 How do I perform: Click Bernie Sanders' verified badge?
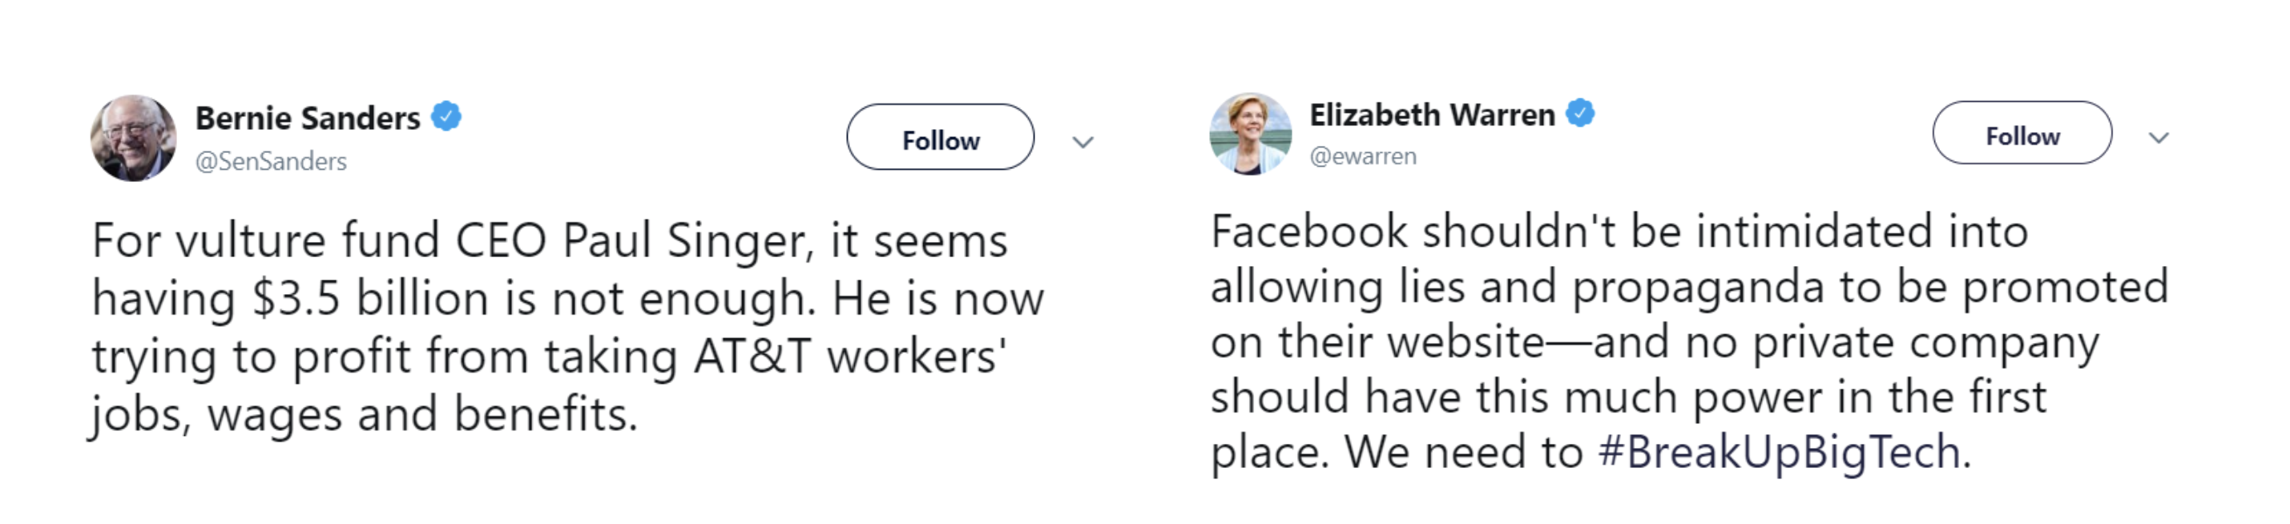pyautogui.click(x=446, y=116)
